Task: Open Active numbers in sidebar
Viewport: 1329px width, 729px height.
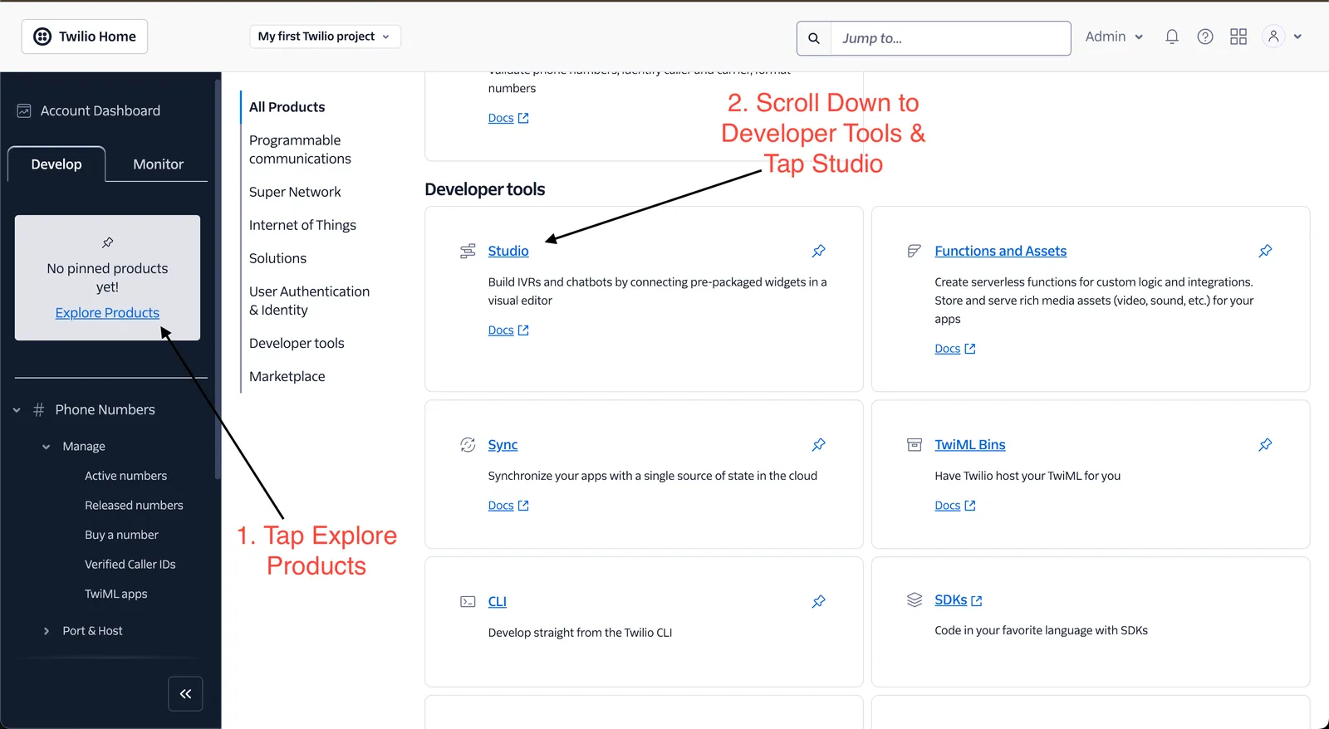Action: pos(125,476)
